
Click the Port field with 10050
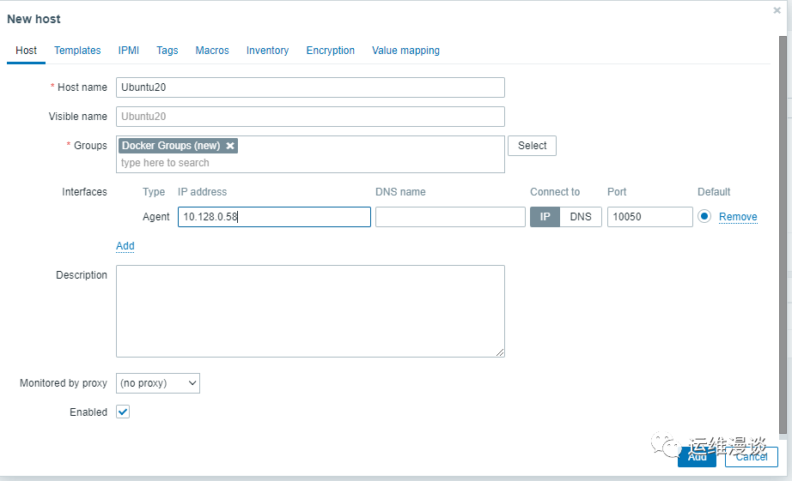[x=649, y=217]
